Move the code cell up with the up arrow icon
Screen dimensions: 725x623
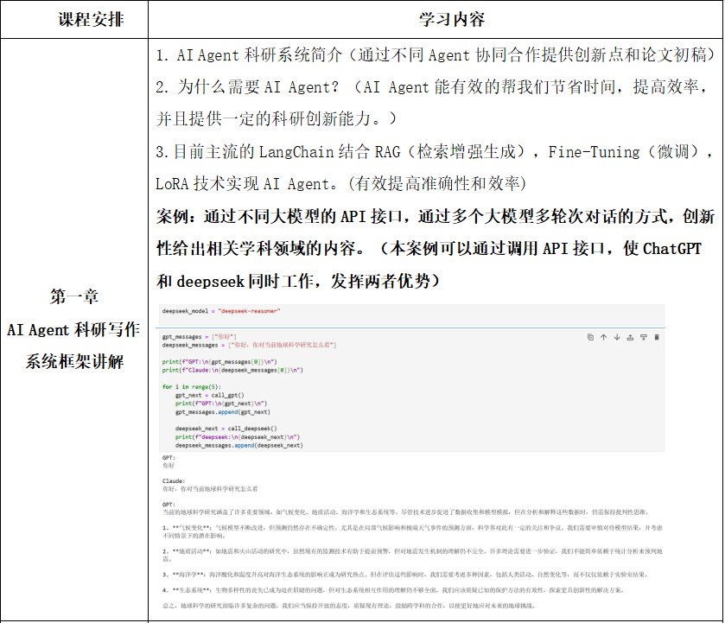(x=603, y=337)
